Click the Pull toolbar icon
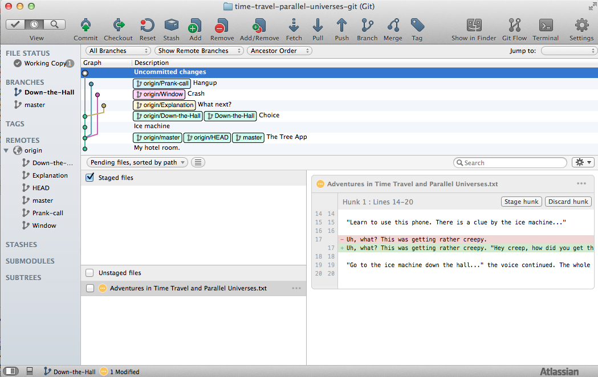598x377 pixels. click(318, 26)
